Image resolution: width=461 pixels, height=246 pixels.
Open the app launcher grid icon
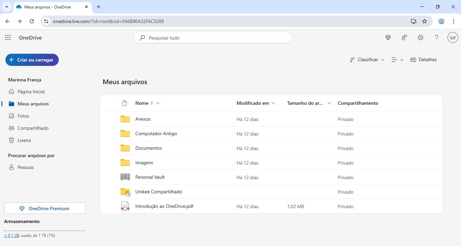pyautogui.click(x=8, y=38)
